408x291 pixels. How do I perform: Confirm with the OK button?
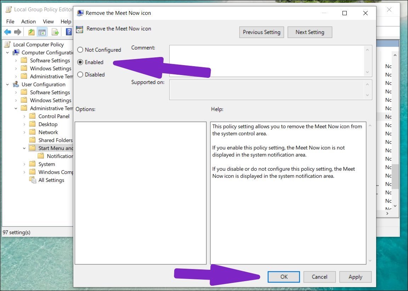pyautogui.click(x=284, y=277)
